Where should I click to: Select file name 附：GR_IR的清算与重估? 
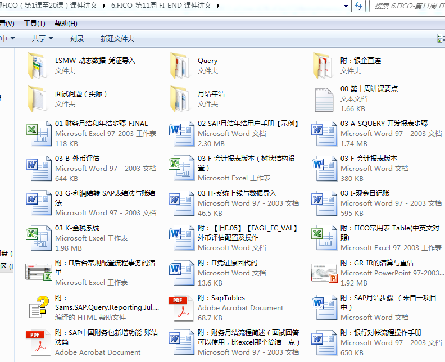[377, 263]
